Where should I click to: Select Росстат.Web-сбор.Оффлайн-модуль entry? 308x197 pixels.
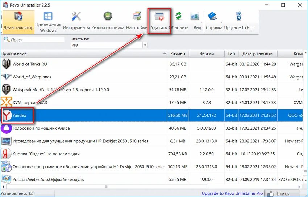coord(48,179)
